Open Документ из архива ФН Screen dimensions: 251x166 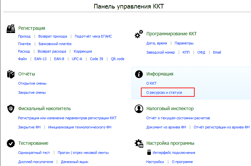(x=166, y=127)
